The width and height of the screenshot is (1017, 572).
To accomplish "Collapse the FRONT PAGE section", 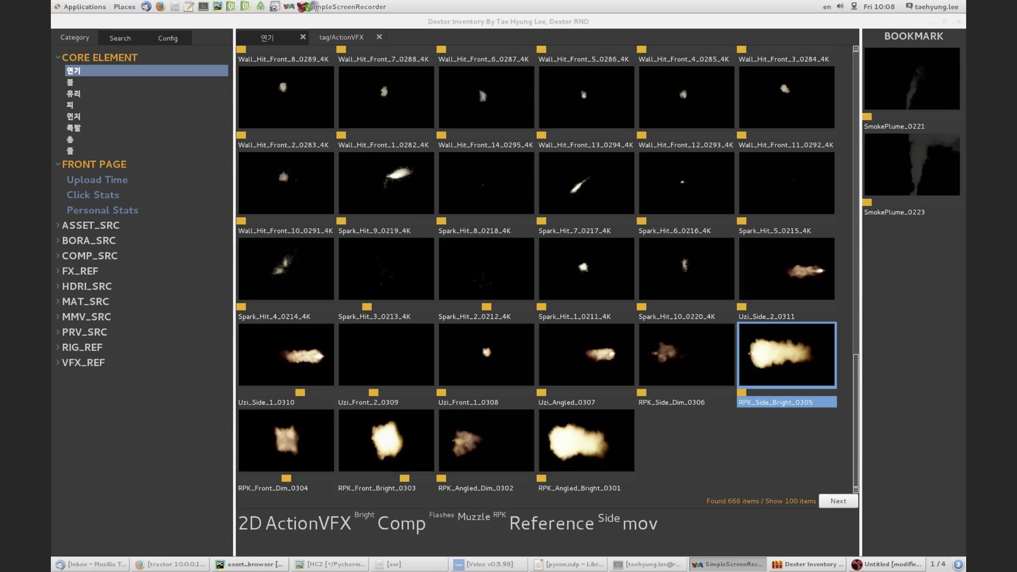I will point(58,164).
